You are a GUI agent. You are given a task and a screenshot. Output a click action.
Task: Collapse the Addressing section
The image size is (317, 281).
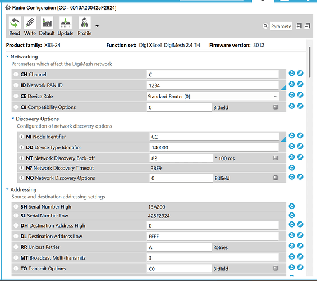click(7, 189)
